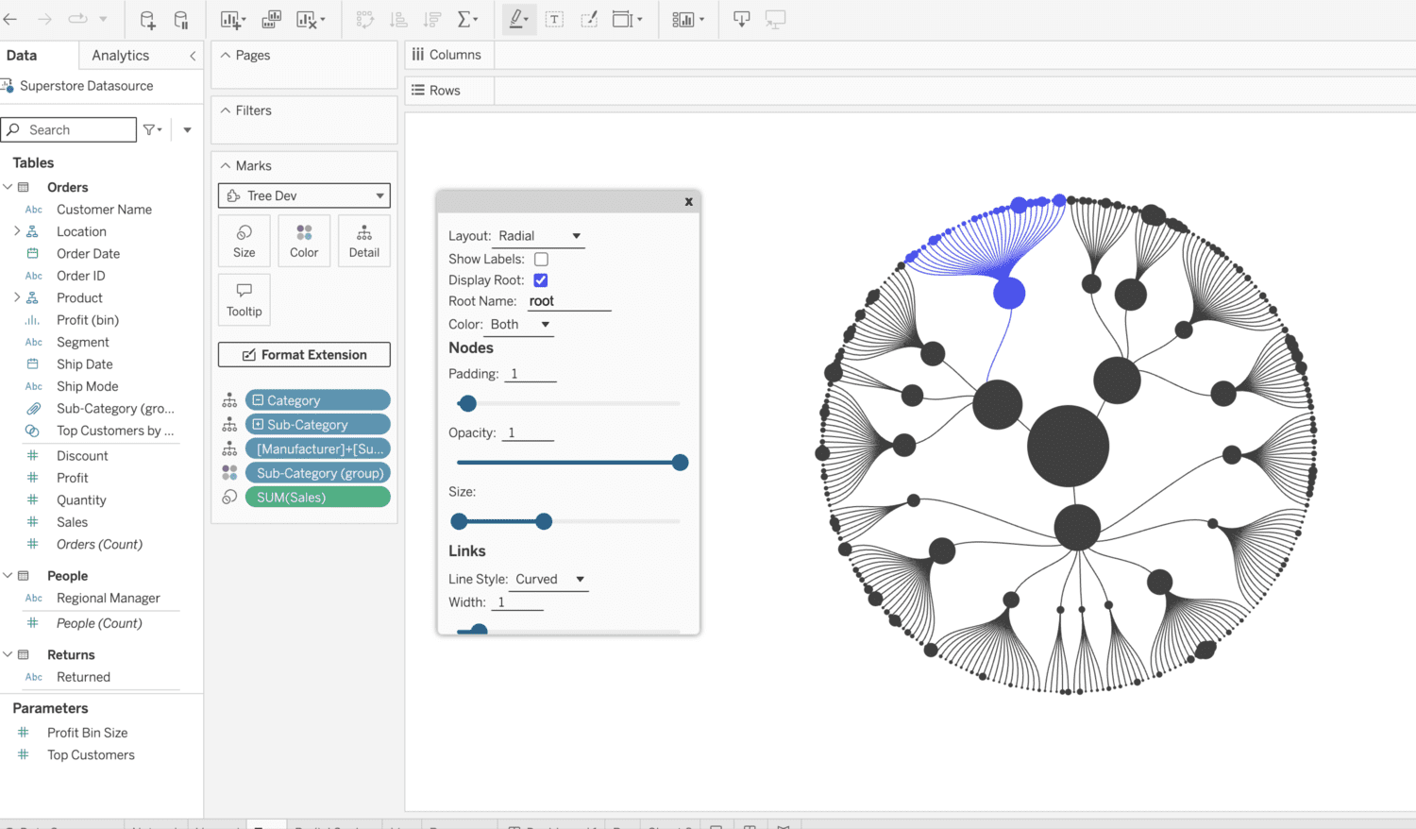Open the Layout dropdown set to Radial
This screenshot has height=829, width=1416.
point(539,236)
